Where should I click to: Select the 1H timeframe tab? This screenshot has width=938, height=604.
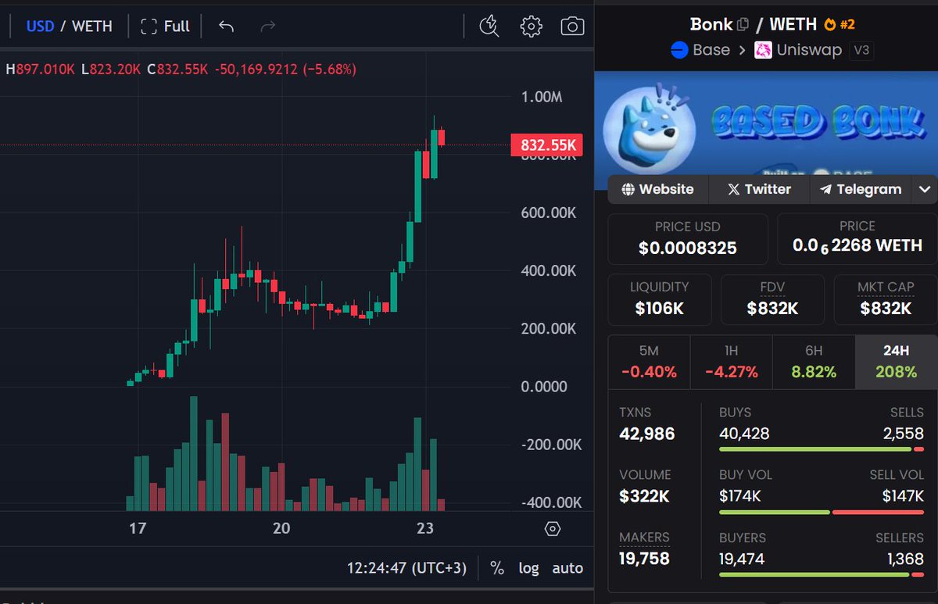[731, 363]
